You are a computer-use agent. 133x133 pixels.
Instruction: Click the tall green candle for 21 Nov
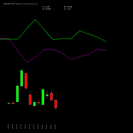point(17,94)
